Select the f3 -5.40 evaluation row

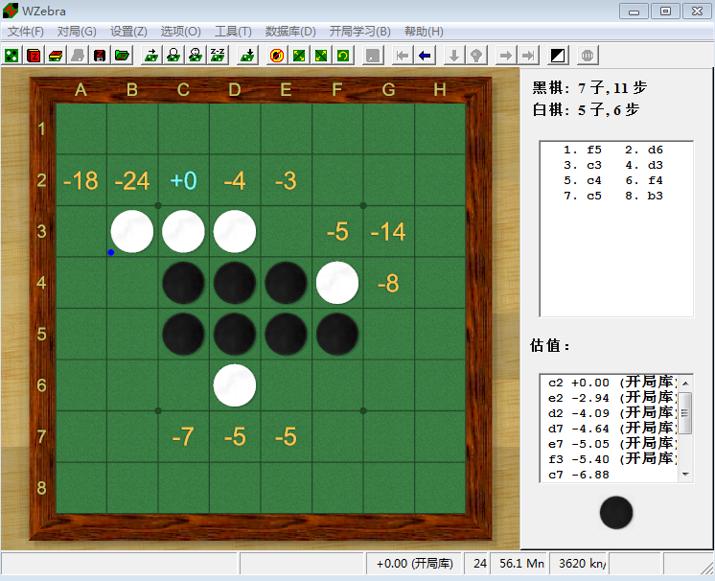click(x=610, y=459)
